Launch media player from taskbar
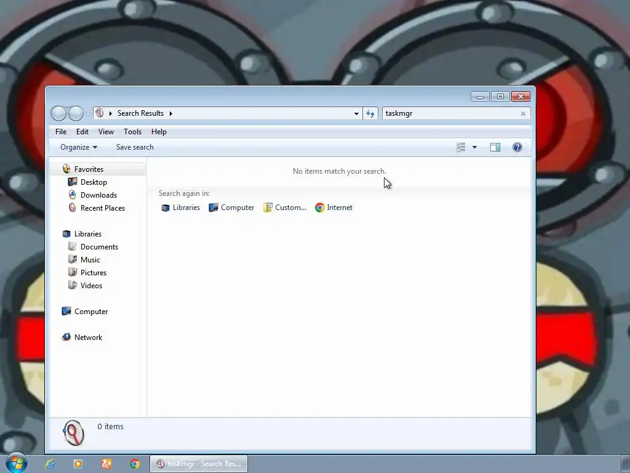The height and width of the screenshot is (473, 630). 78,464
